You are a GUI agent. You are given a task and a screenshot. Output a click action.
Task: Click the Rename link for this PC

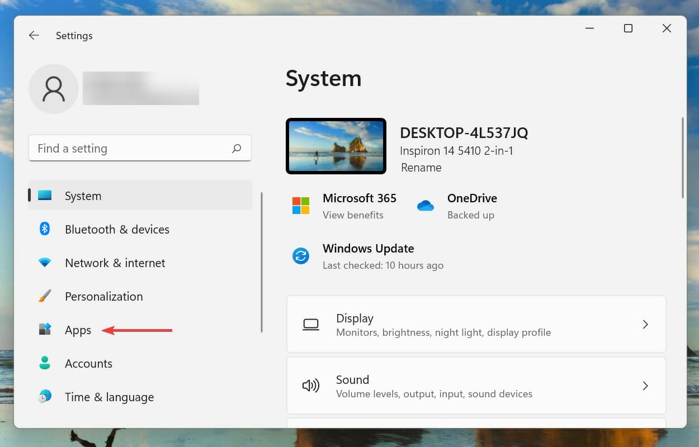(421, 168)
